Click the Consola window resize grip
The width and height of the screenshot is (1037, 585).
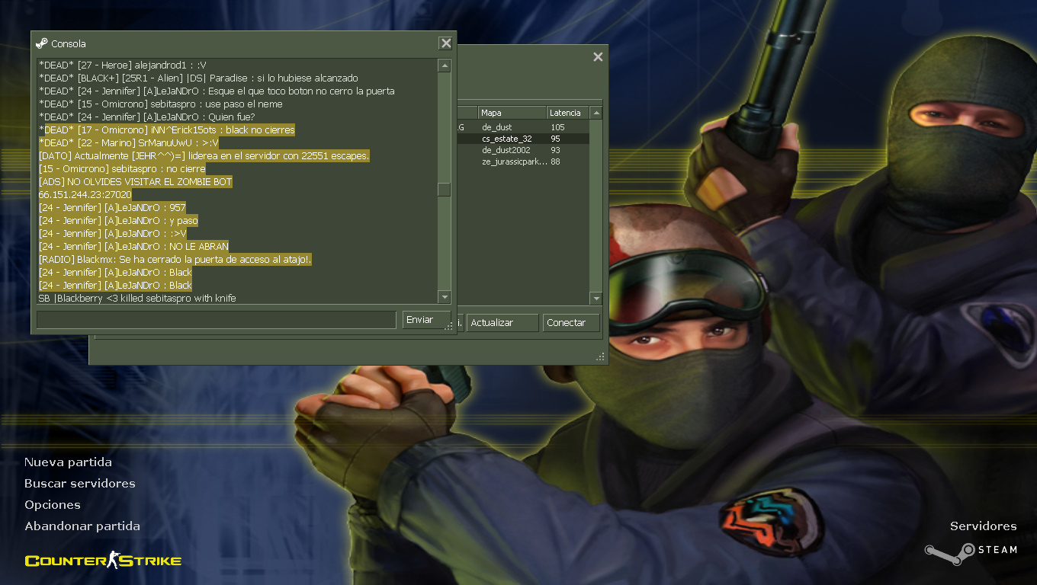[449, 326]
